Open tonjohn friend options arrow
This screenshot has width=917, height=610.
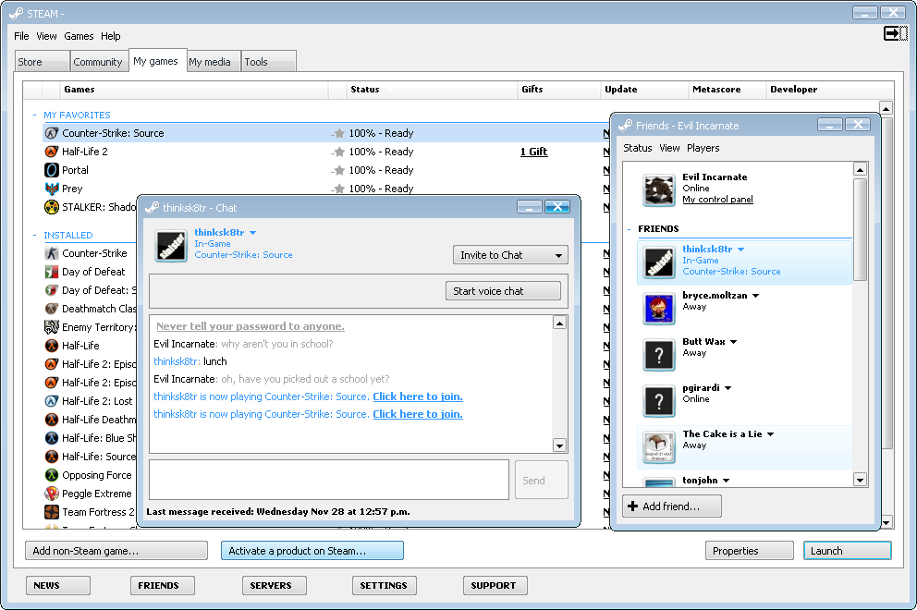click(x=726, y=481)
